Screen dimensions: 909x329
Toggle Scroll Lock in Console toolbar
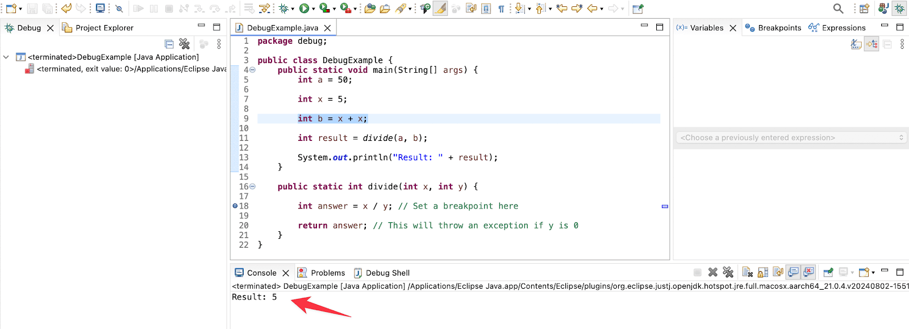click(x=763, y=272)
